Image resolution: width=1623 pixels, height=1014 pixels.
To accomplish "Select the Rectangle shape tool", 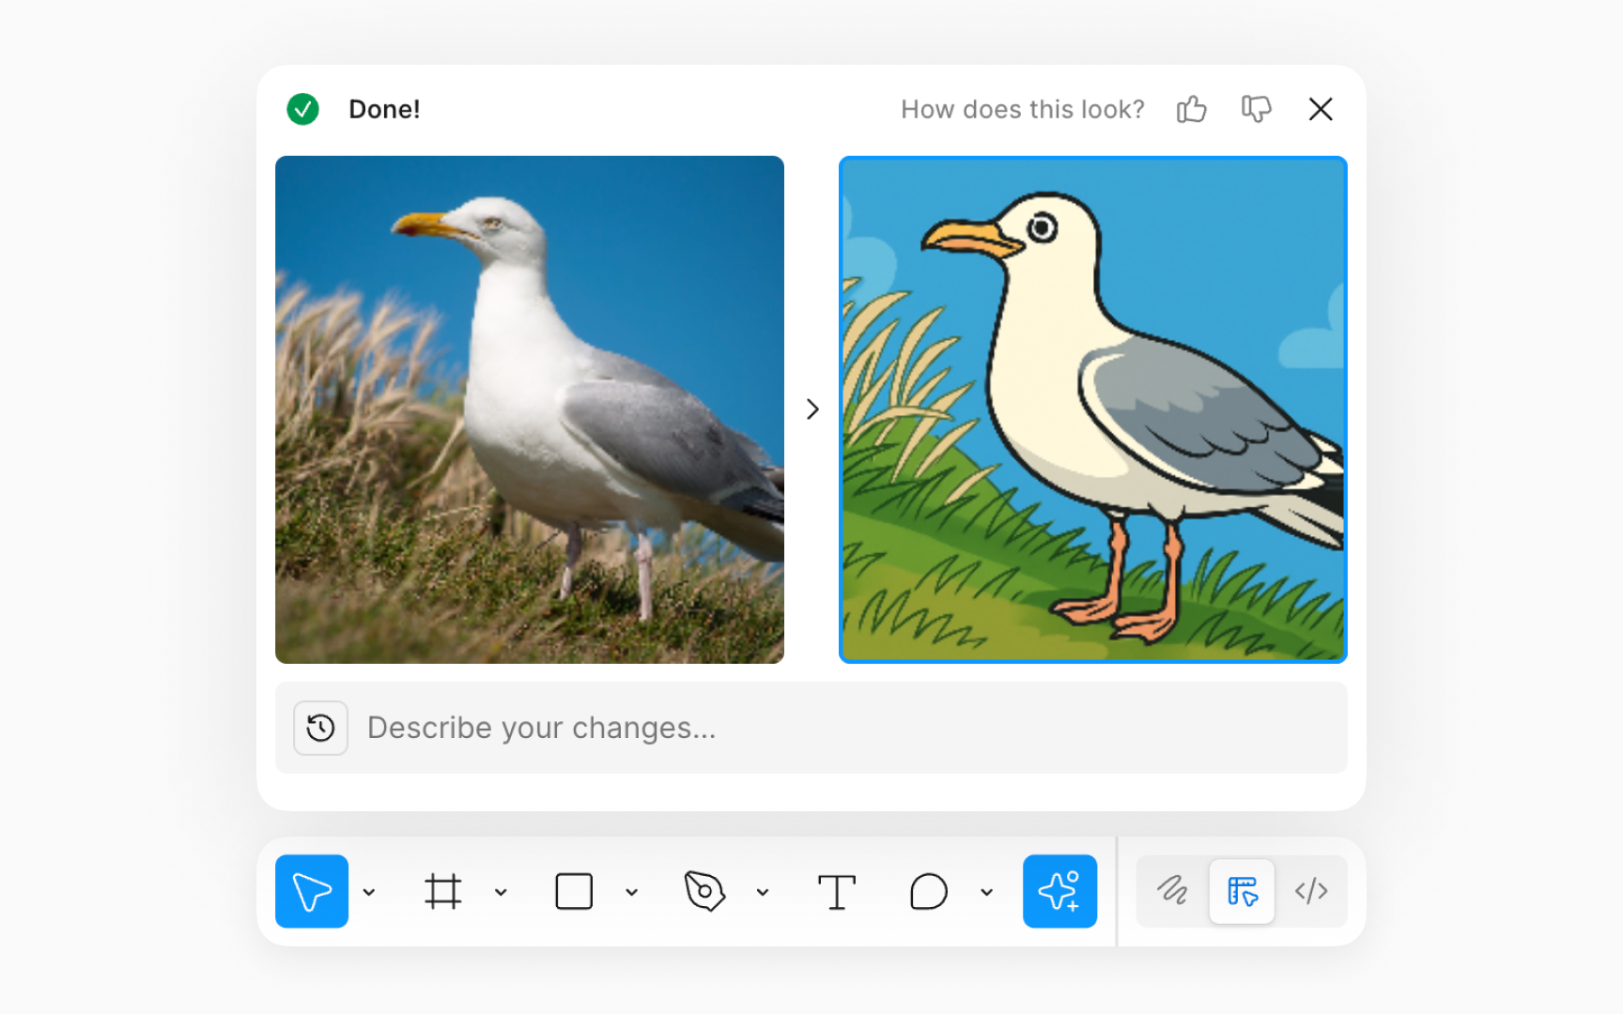I will (574, 891).
